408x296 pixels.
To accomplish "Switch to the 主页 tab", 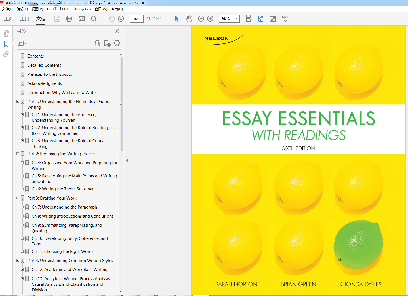I will [x=9, y=19].
